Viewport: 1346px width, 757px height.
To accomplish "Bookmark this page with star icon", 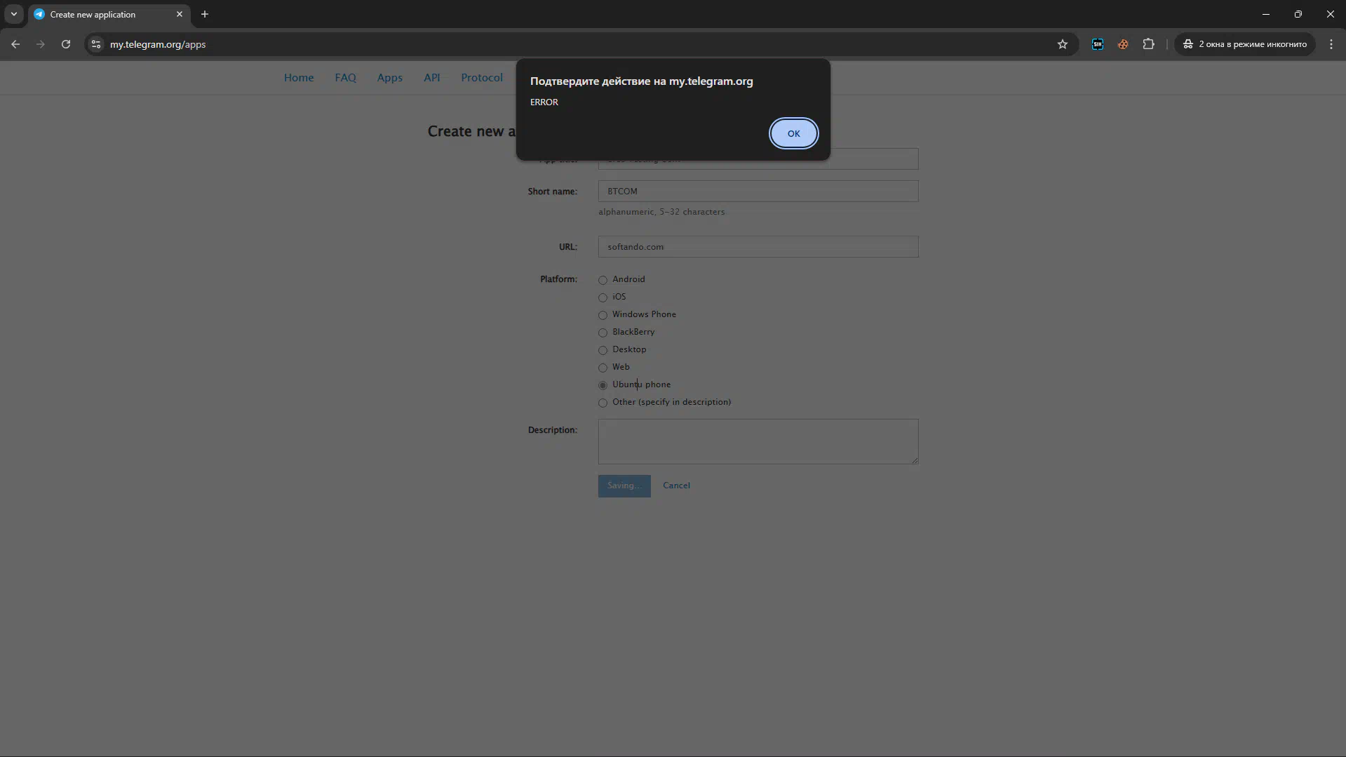I will coord(1062,44).
